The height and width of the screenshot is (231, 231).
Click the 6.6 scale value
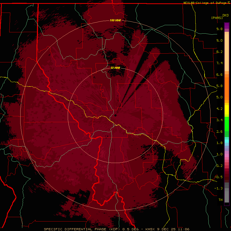click(219, 74)
